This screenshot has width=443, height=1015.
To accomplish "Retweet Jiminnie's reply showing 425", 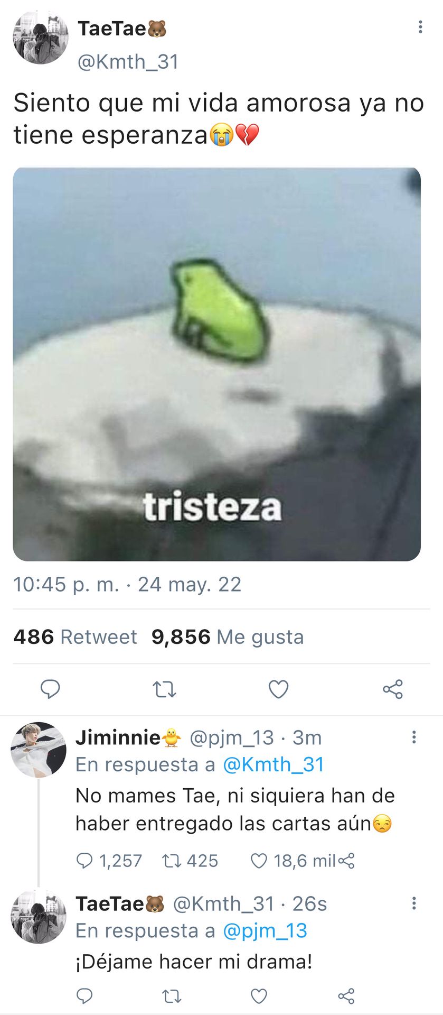I will pos(190,861).
